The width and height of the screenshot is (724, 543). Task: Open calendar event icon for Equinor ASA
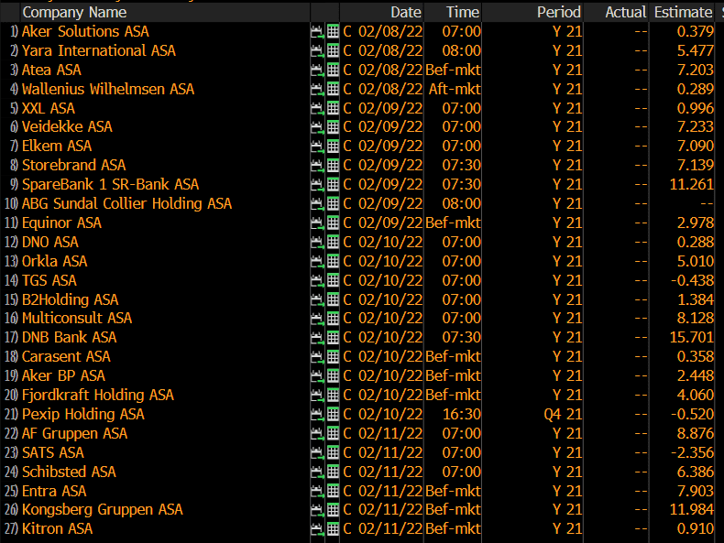[x=317, y=223]
